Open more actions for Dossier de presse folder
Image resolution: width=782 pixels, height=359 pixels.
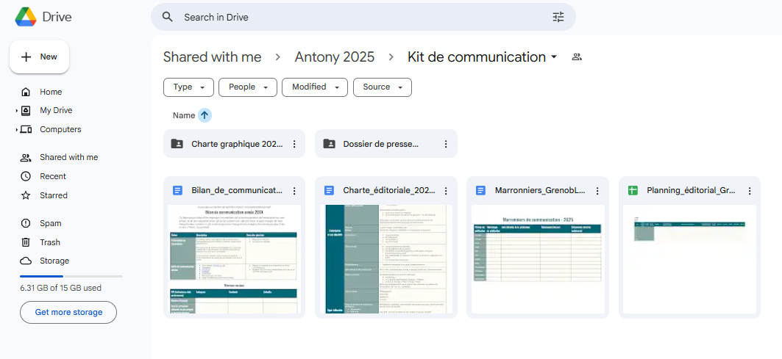coord(446,144)
